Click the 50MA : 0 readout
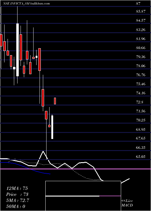The height and width of the screenshot is (211, 151). coord(16,206)
